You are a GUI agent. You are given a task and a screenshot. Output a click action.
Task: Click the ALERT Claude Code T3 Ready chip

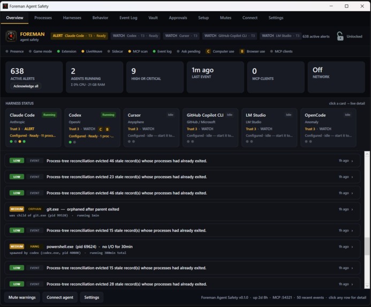point(79,36)
